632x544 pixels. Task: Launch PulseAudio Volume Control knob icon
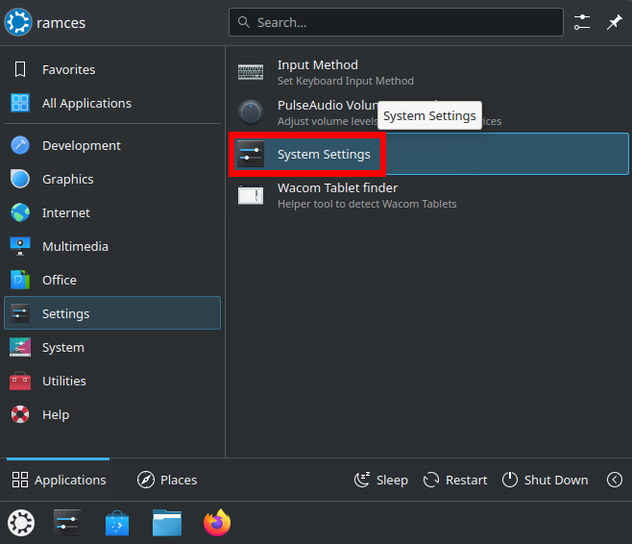point(251,112)
